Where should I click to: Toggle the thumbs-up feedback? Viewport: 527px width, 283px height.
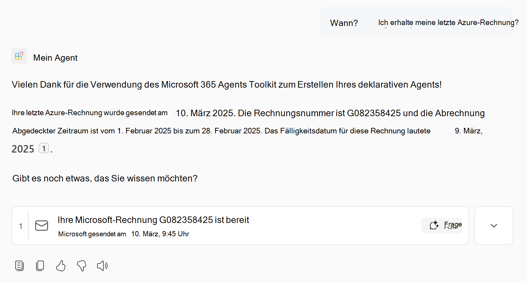60,265
